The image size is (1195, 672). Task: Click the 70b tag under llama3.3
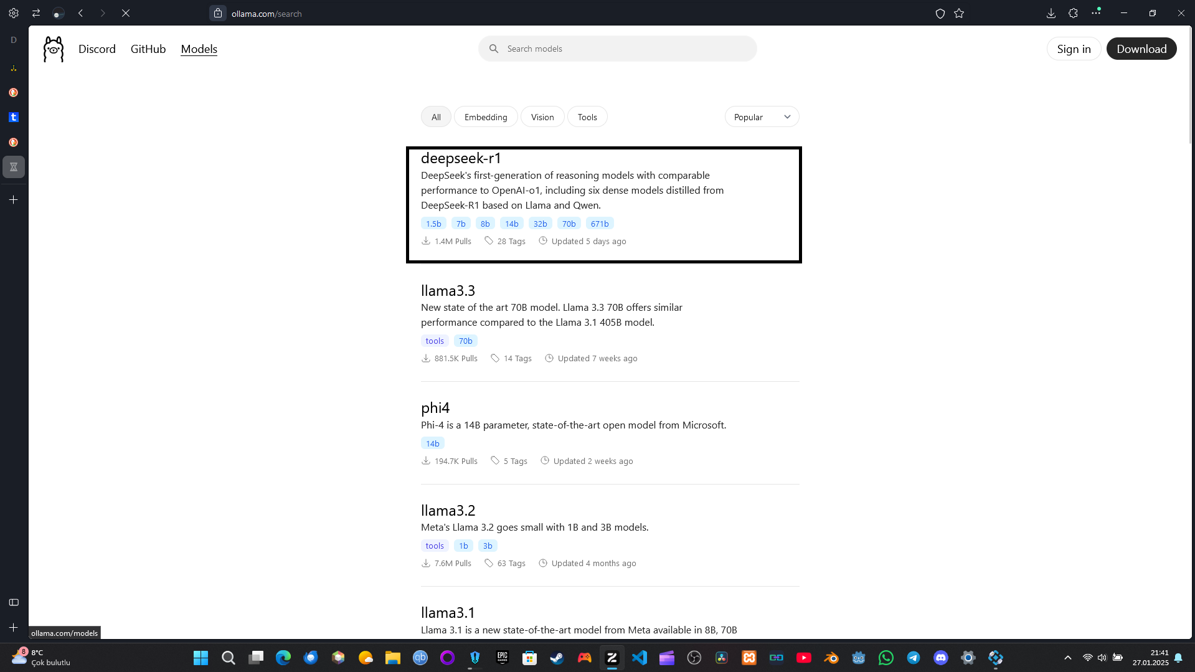(466, 341)
